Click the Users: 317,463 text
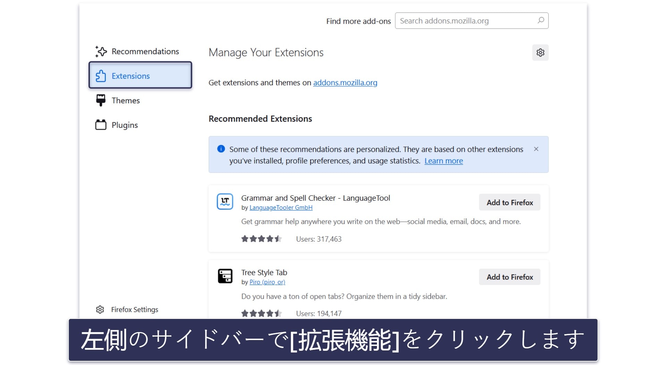The width and height of the screenshot is (666, 365). tap(319, 239)
